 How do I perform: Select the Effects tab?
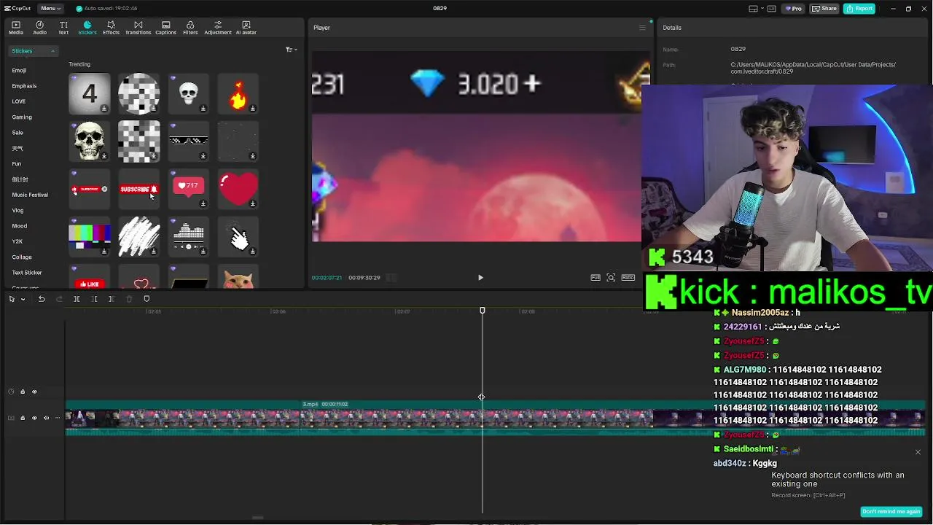coord(111,28)
